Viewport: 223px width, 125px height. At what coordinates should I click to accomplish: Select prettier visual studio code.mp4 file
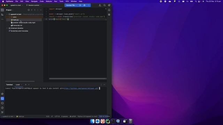pyautogui.click(x=24, y=23)
